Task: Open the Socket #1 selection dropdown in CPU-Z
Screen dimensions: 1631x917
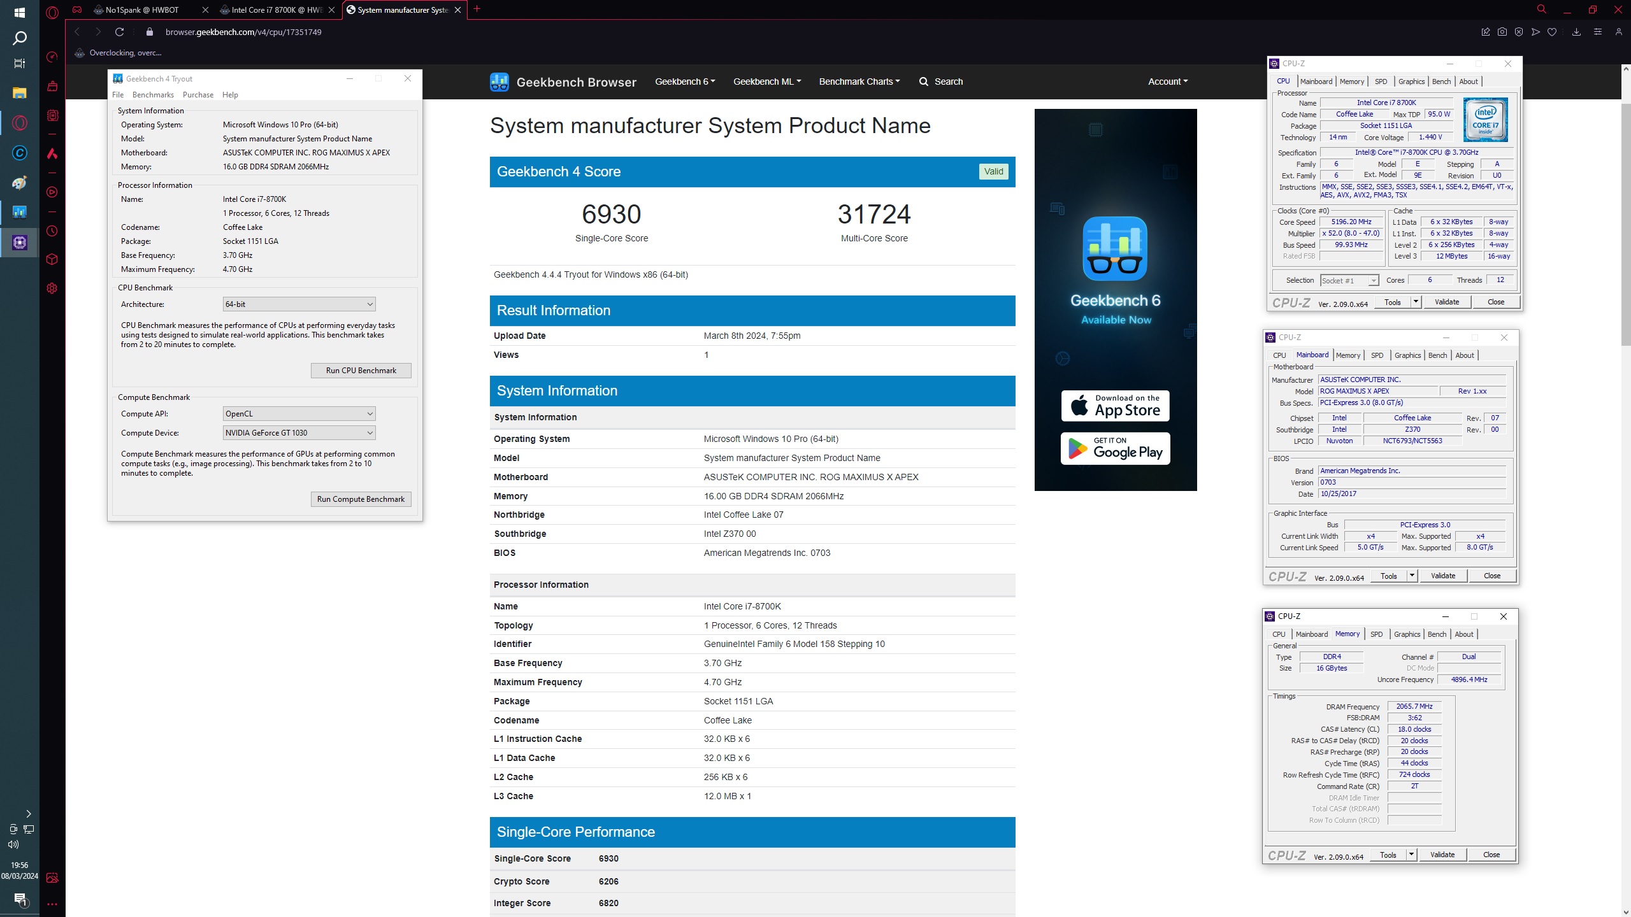Action: (1349, 281)
